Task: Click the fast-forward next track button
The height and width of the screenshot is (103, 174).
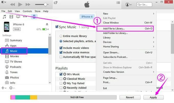Action: 28,5
